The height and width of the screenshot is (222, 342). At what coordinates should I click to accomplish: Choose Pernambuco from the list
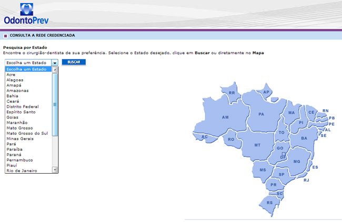point(28,160)
